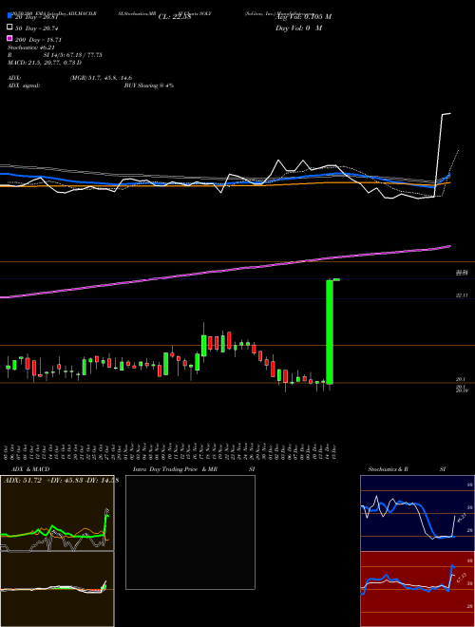Click the 'Stochastics & R' panel title
The height and width of the screenshot is (627, 475).
coord(389,469)
